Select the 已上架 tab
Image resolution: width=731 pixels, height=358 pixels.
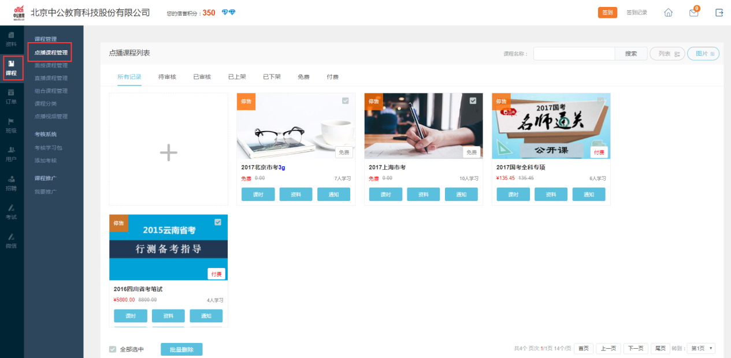click(x=237, y=77)
